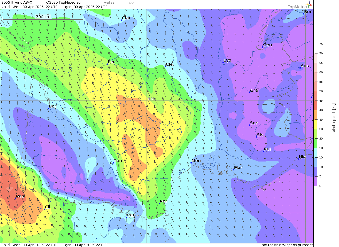Click the "Gen" city label
Image resolution: width=339 pixels, height=247 pixels.
coord(268,45)
